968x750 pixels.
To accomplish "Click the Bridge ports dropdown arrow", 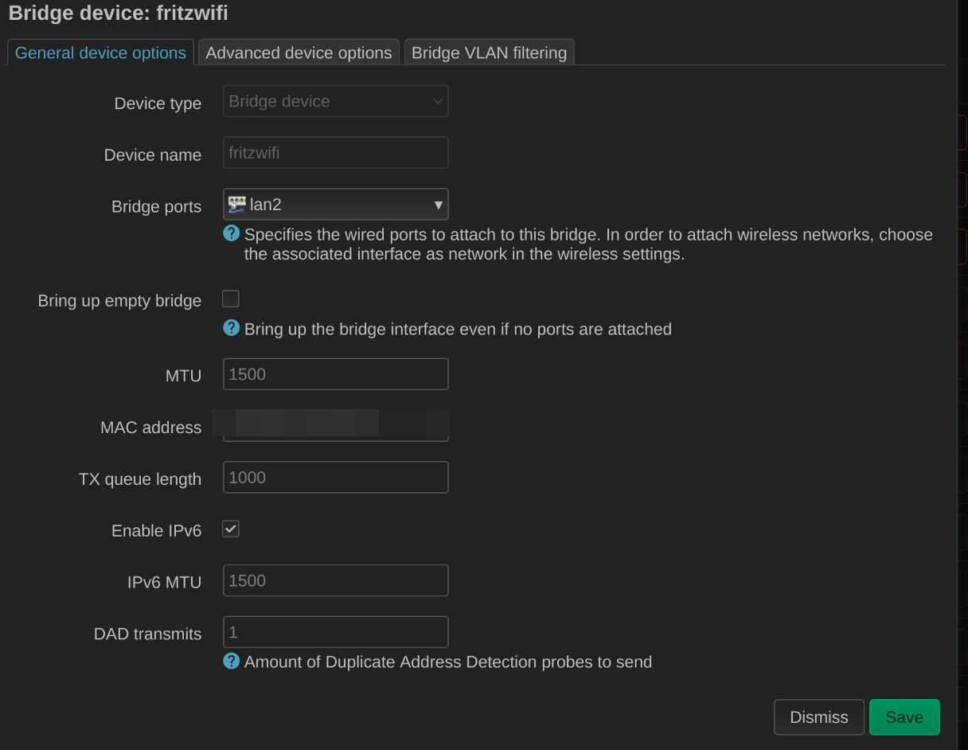I will point(438,205).
